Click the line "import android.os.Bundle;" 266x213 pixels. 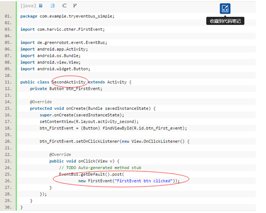(x=50, y=56)
